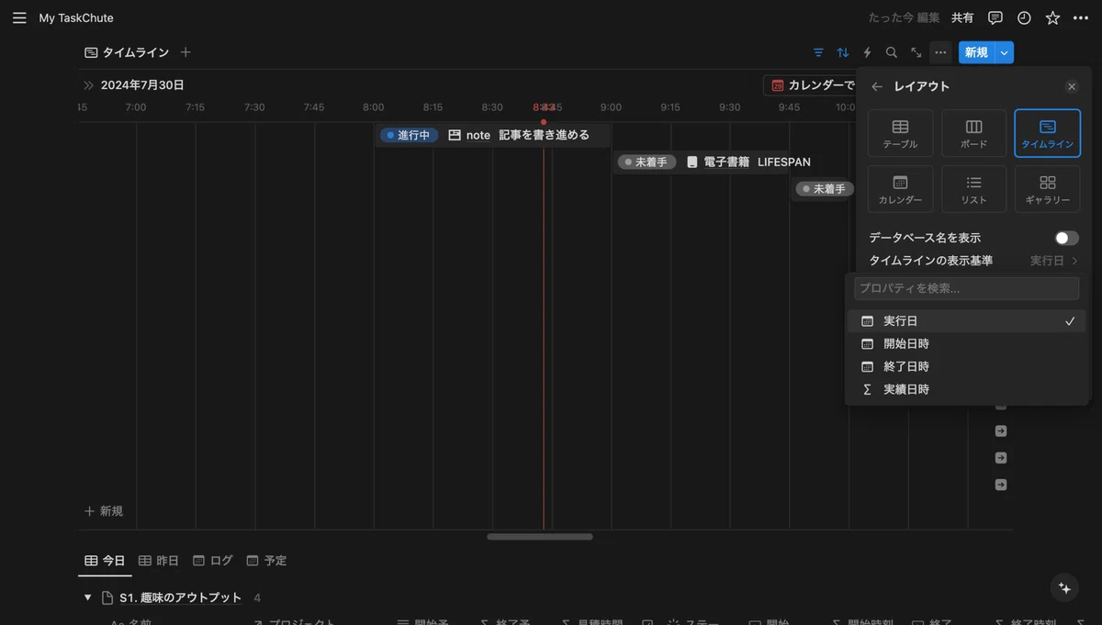Focus the property search field
Image resolution: width=1102 pixels, height=625 pixels.
point(966,288)
